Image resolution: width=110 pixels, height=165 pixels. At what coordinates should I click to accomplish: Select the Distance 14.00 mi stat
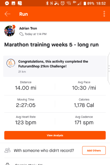(x=26, y=86)
